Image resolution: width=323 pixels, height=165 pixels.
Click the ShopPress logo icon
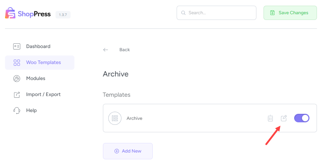click(x=10, y=13)
